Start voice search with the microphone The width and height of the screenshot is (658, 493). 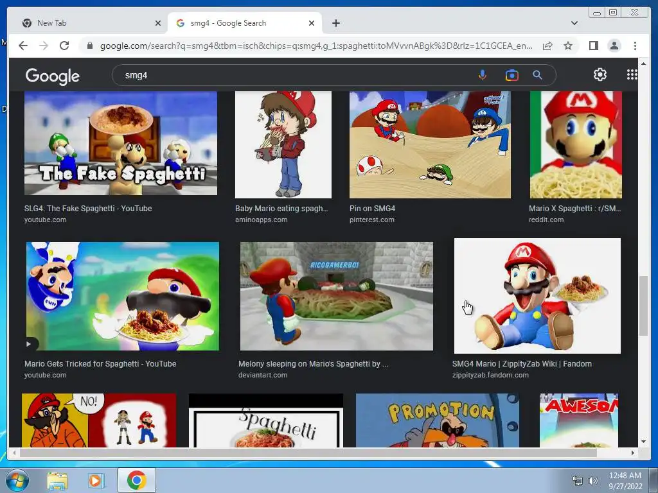coord(482,75)
